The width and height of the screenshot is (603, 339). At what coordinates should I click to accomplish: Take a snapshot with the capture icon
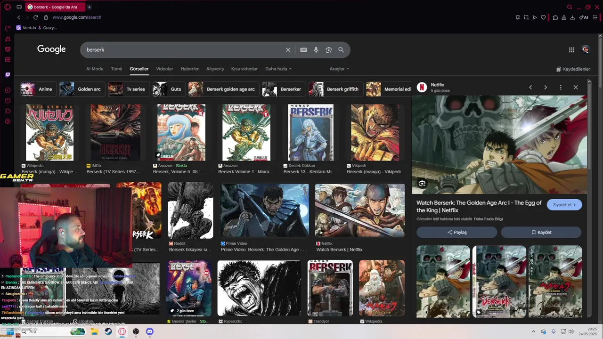click(x=526, y=17)
